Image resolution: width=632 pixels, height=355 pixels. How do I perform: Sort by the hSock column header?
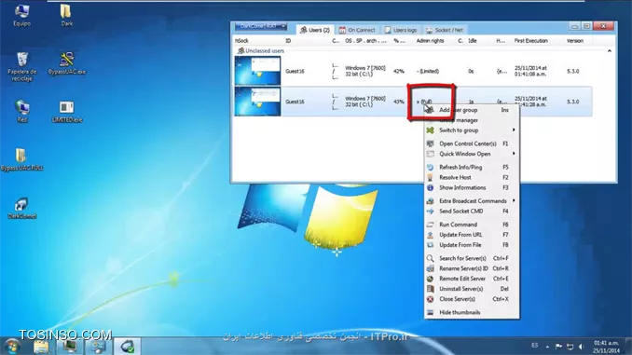coord(241,41)
